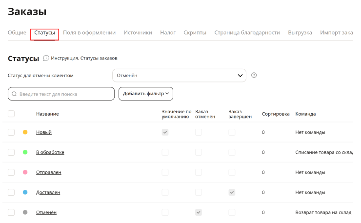Viewport: 361px width, 223px height.
Task: Click the gray color dot for Отменён
Action: 25,212
